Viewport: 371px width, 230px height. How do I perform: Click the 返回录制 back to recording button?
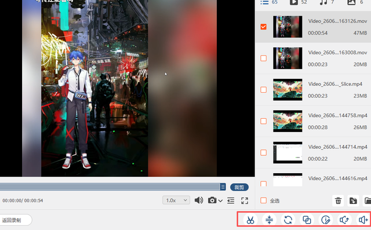click(16, 220)
